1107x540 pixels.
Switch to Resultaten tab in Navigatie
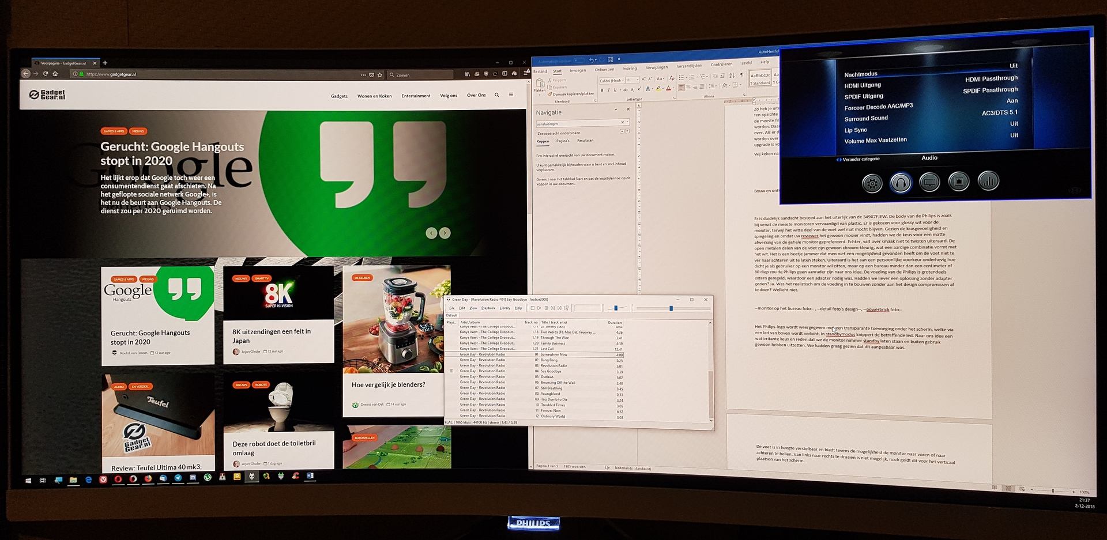585,140
